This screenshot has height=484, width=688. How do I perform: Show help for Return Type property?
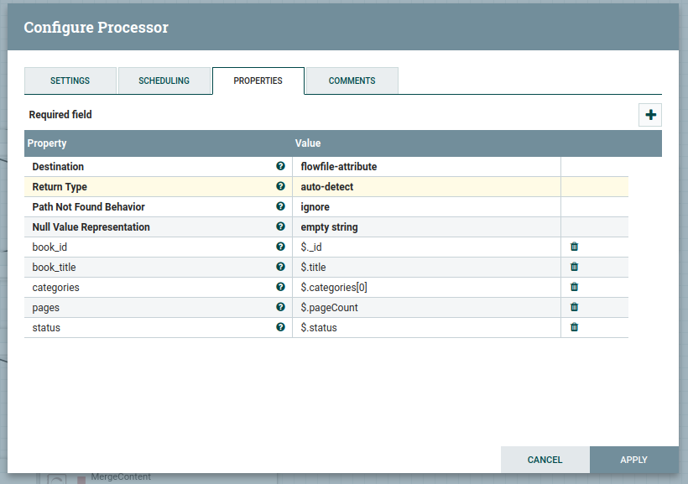(x=280, y=186)
